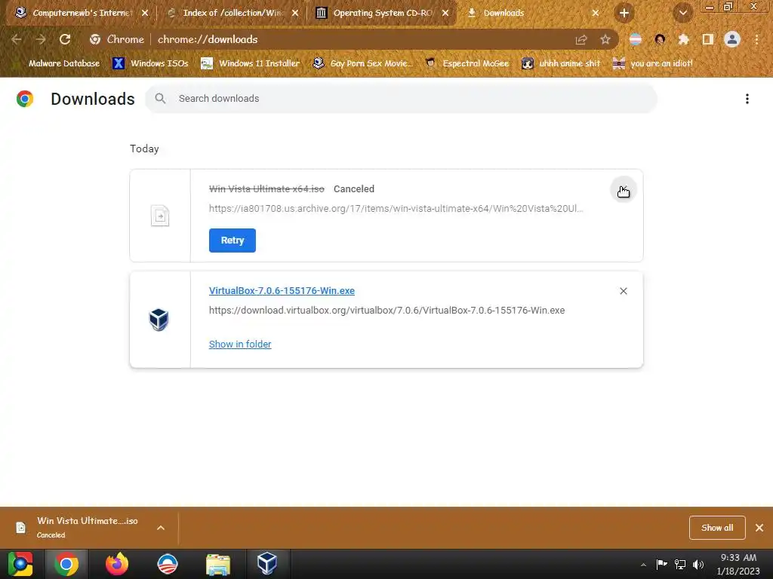Toggle the side panel icon
This screenshot has height=579, width=773.
click(x=708, y=39)
